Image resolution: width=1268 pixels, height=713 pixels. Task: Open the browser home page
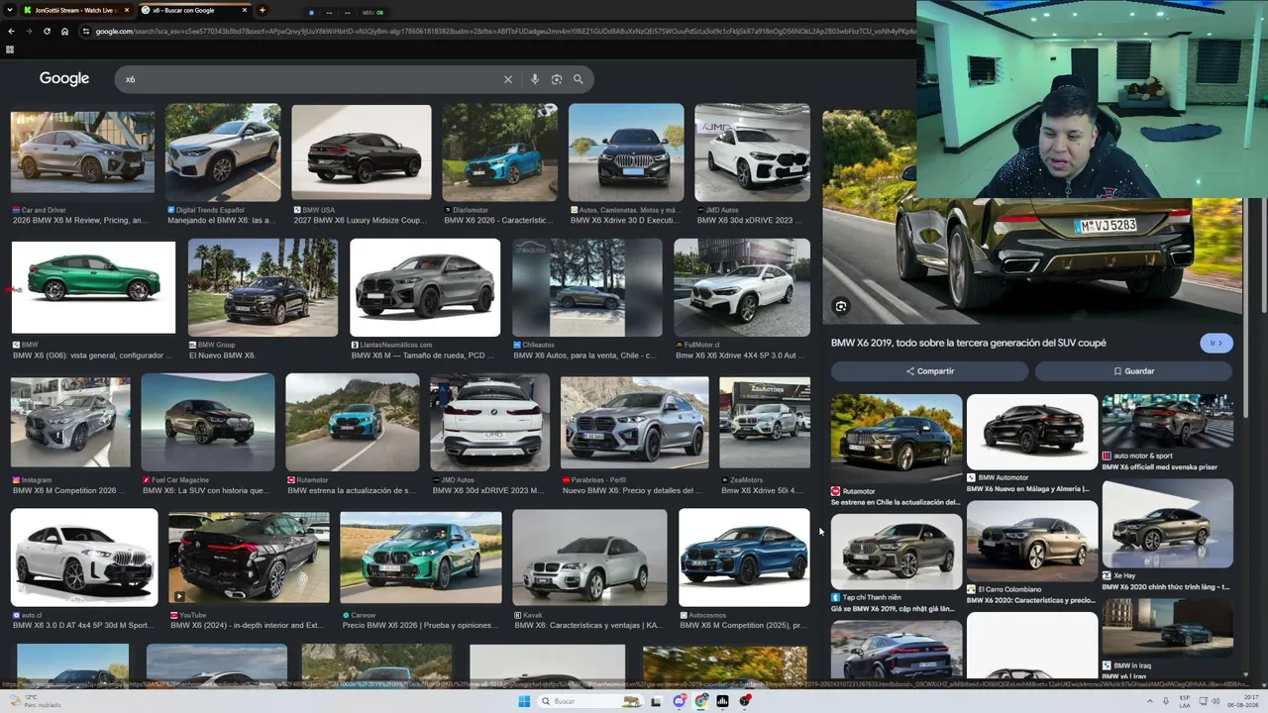[64, 31]
